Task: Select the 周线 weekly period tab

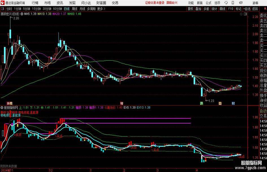Action: pyautogui.click(x=75, y=9)
